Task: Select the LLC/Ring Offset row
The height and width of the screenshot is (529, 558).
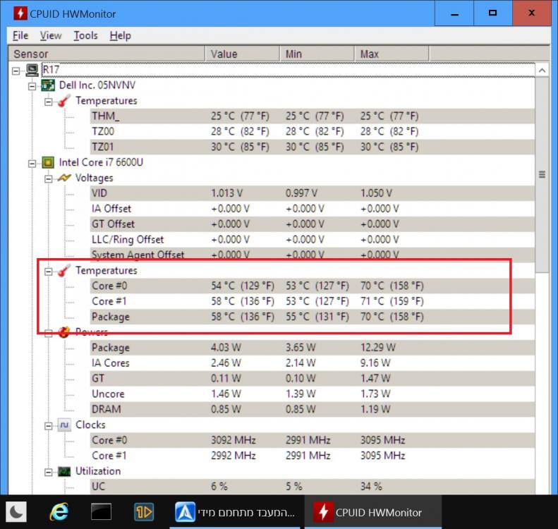Action: pyautogui.click(x=312, y=239)
